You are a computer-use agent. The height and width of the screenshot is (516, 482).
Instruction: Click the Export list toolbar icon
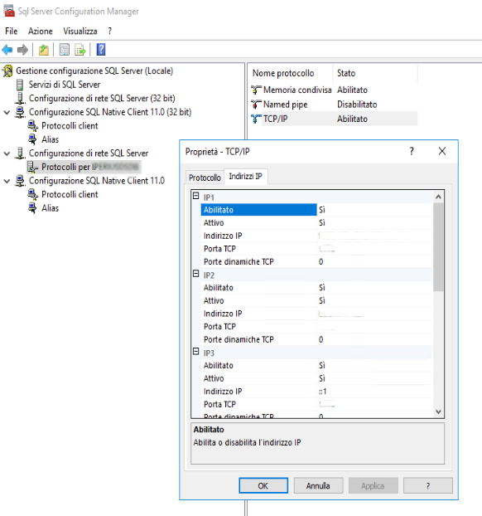pos(80,50)
